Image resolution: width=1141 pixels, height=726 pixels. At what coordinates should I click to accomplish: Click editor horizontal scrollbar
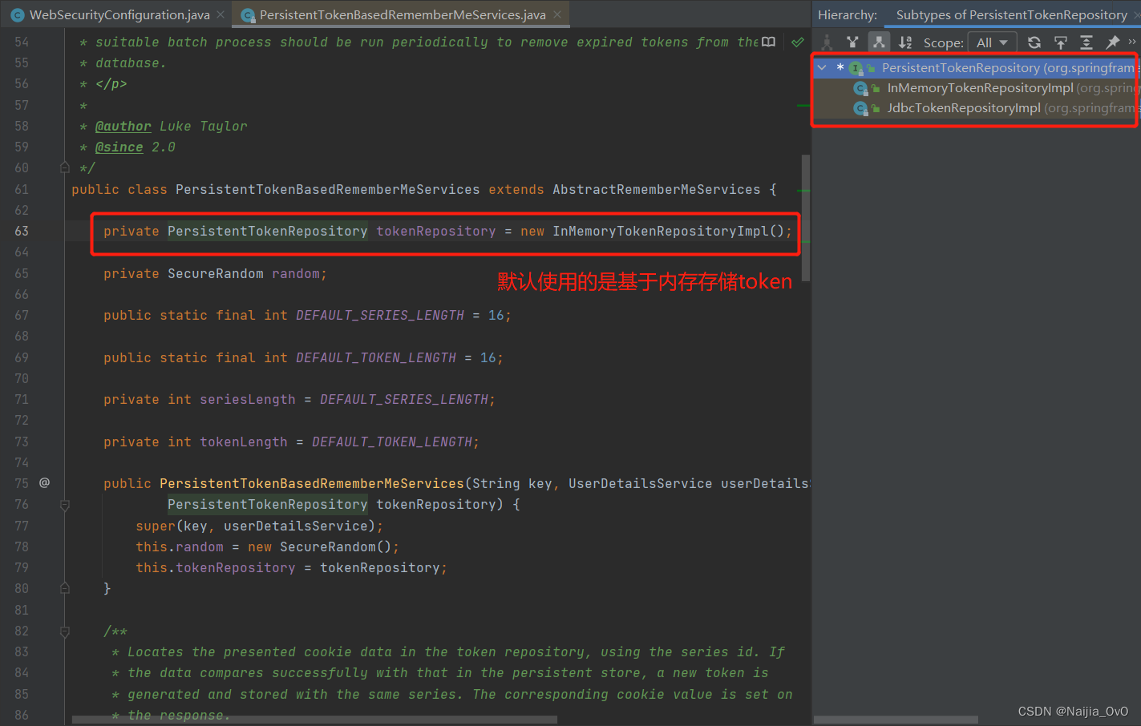point(314,720)
